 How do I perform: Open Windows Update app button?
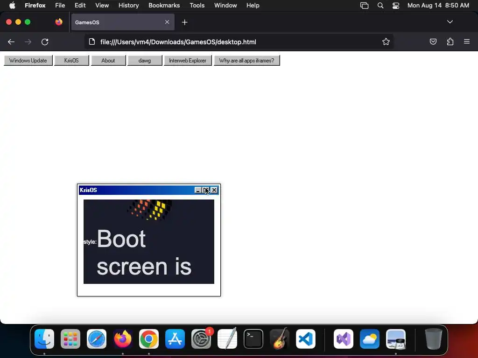coord(28,60)
